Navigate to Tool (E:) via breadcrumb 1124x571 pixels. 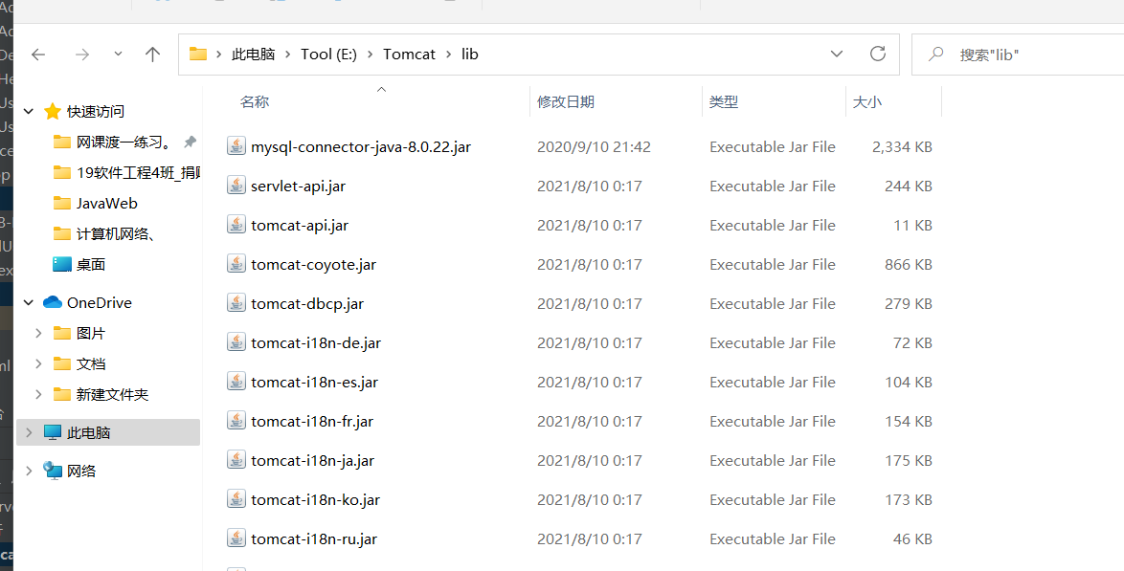(x=328, y=54)
